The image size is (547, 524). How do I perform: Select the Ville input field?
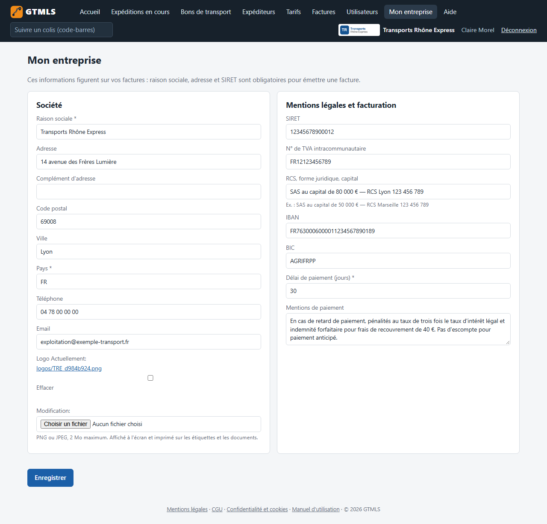point(149,252)
